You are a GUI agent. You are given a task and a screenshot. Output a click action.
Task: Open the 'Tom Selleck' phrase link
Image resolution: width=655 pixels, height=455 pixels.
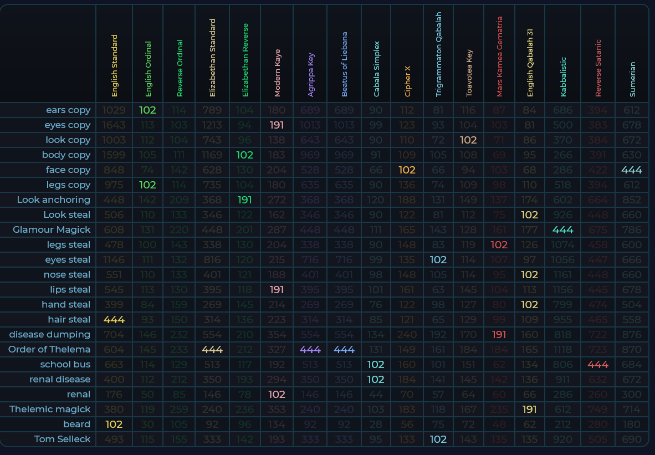pyautogui.click(x=62, y=439)
